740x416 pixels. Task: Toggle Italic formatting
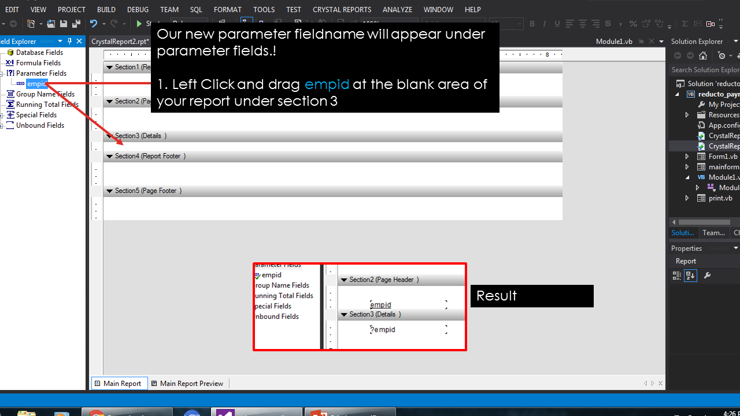[x=545, y=24]
